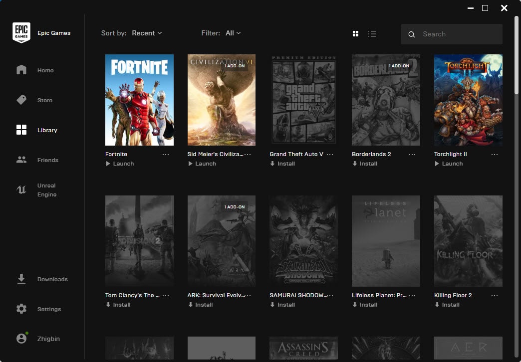Select the Civilization VI cover art
The height and width of the screenshot is (362, 521).
pos(222,100)
